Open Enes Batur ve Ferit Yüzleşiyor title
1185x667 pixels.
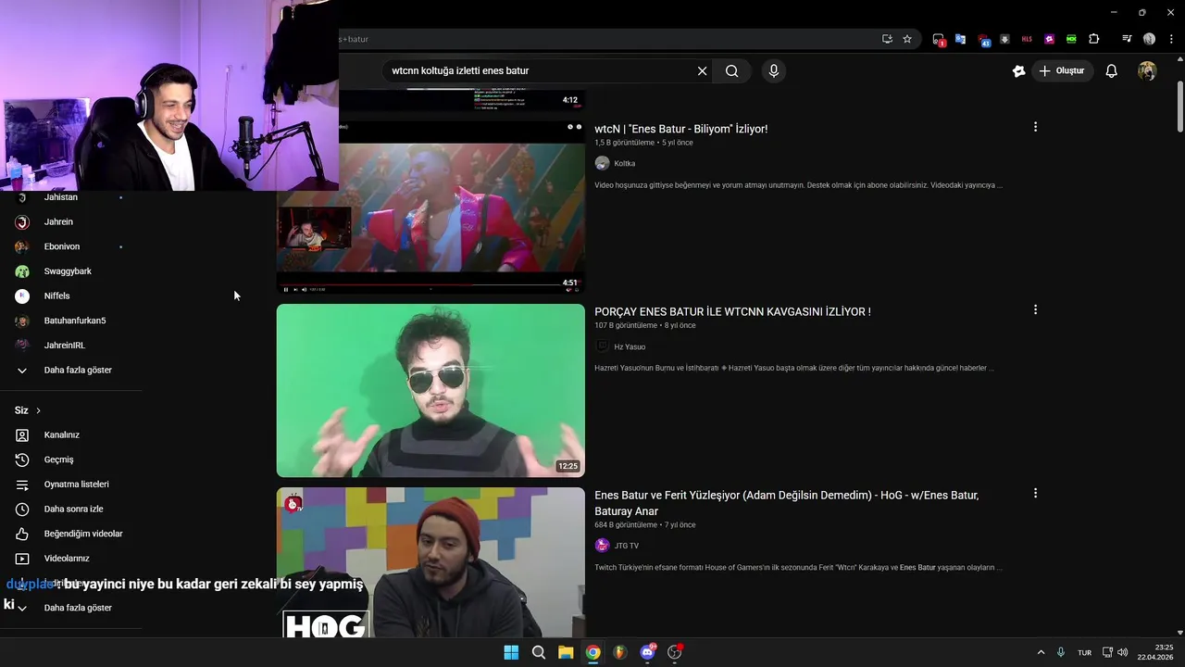click(x=786, y=503)
